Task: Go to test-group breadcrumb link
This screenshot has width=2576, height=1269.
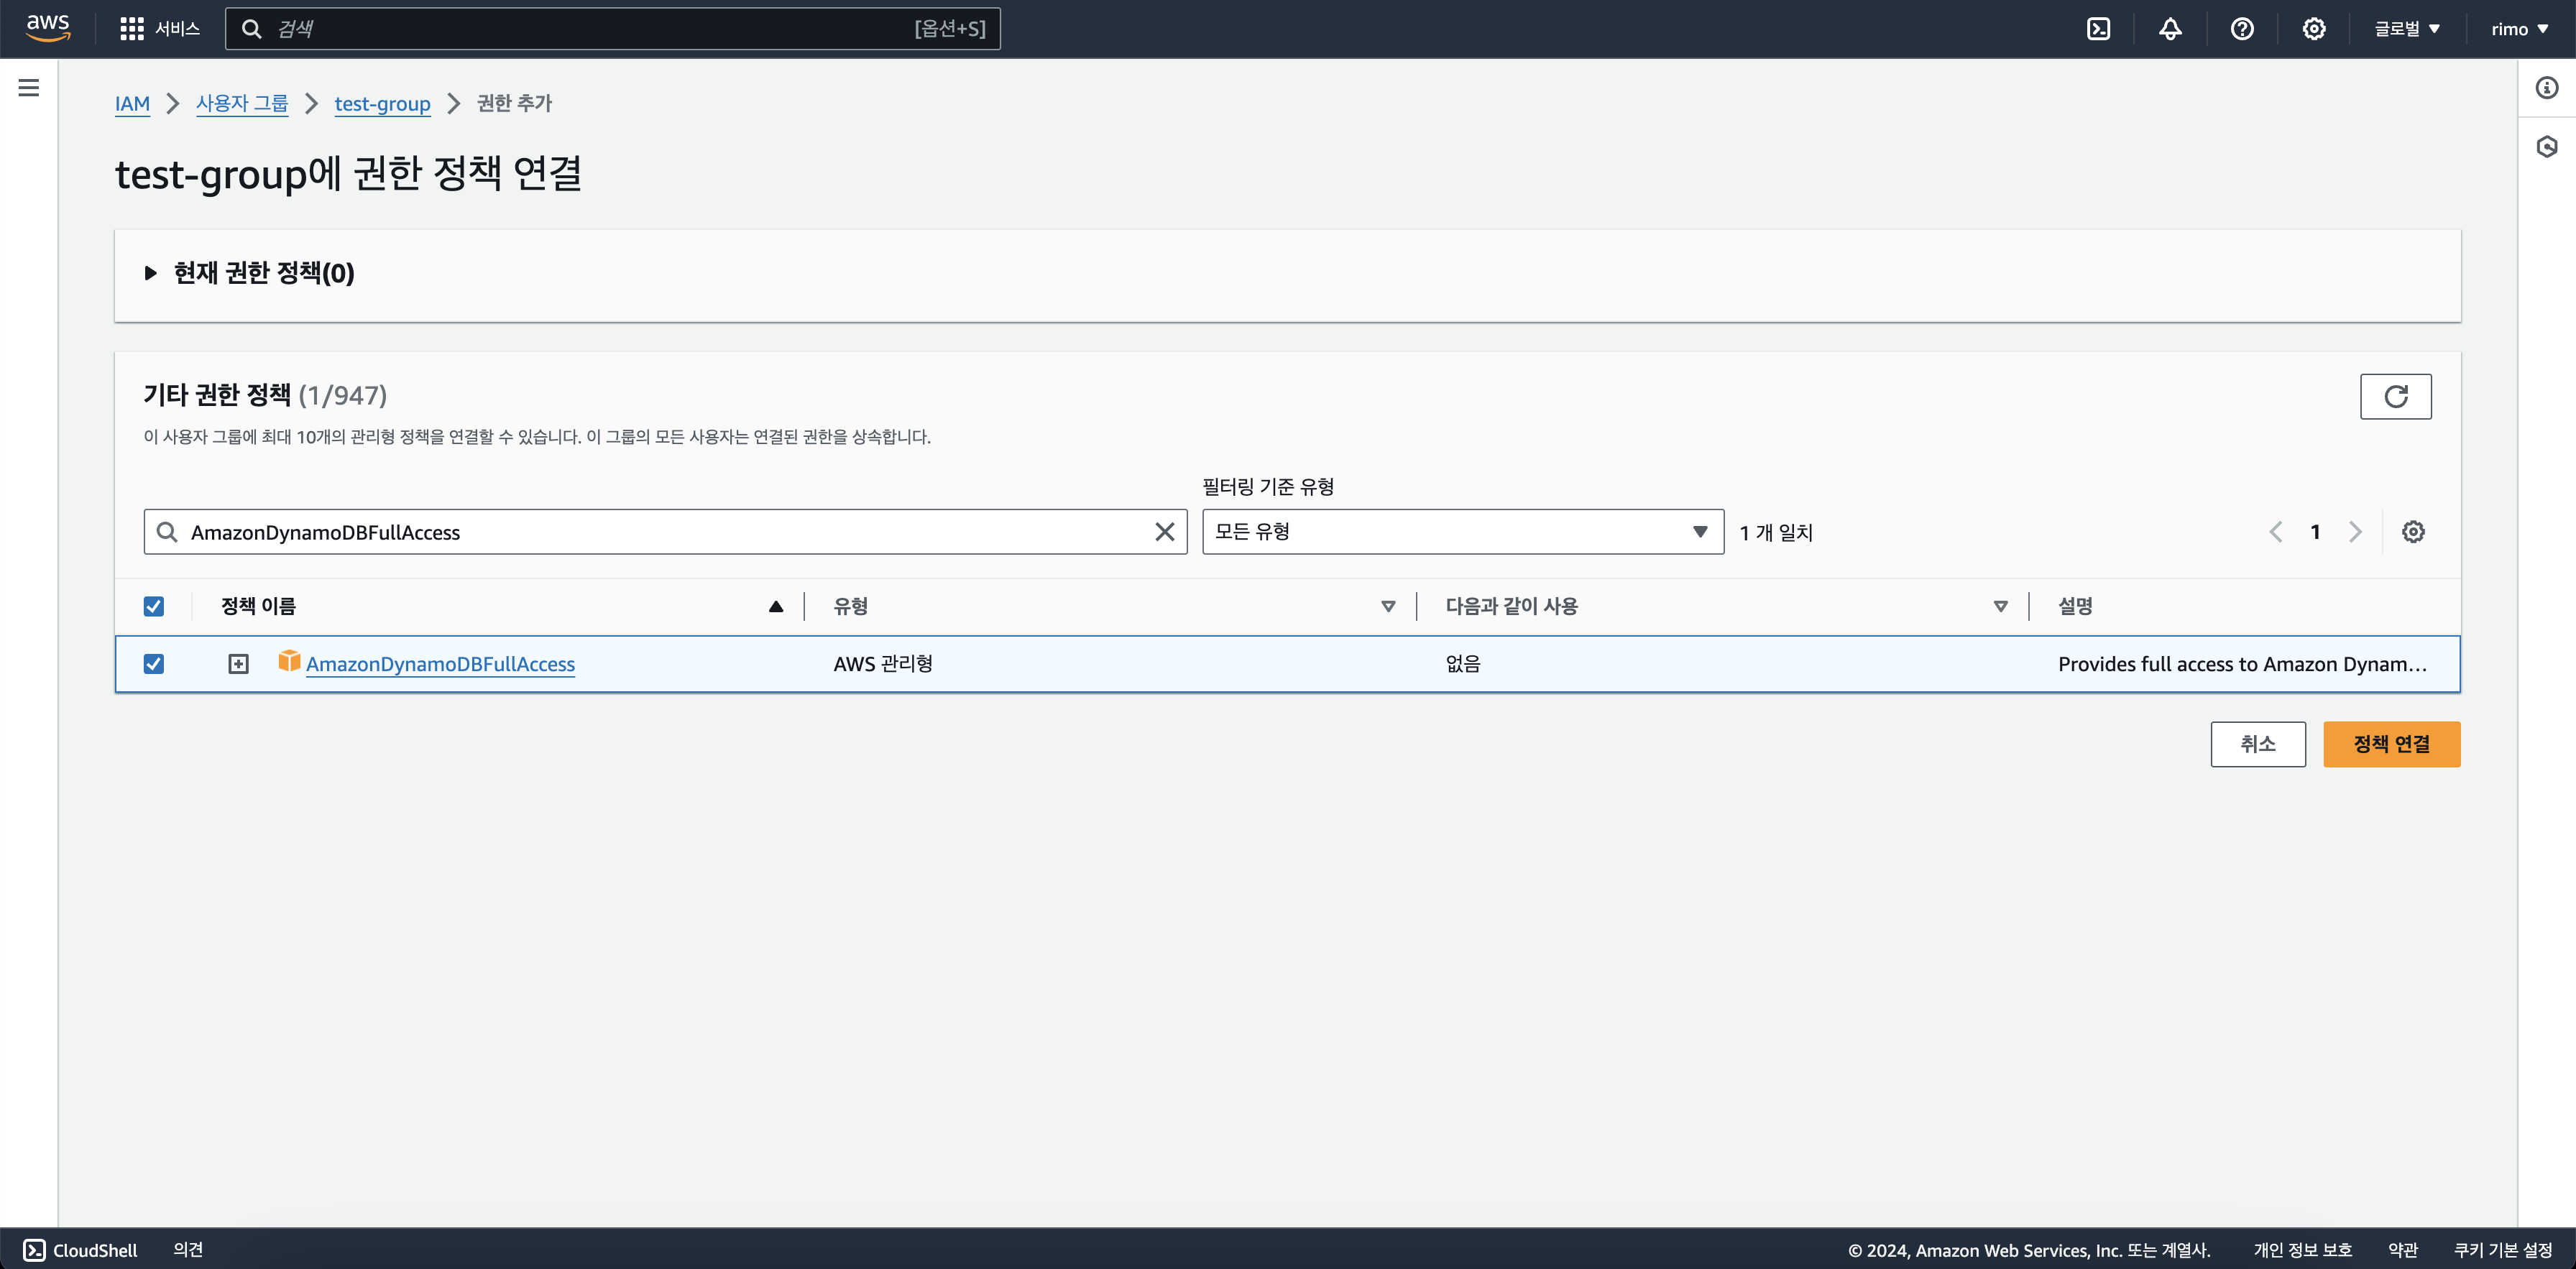Action: [382, 104]
